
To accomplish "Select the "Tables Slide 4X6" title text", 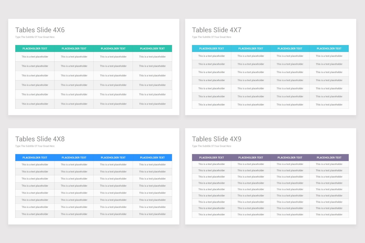I will tap(40, 30).
